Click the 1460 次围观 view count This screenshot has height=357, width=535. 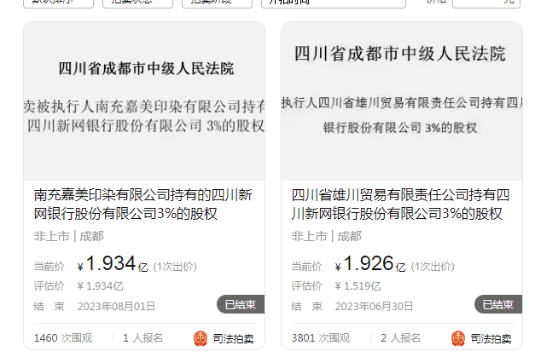(63, 338)
